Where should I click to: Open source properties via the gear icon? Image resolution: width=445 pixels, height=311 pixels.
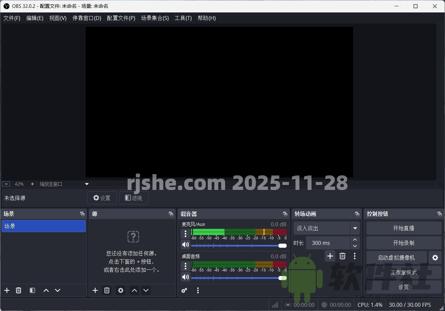coord(120,290)
